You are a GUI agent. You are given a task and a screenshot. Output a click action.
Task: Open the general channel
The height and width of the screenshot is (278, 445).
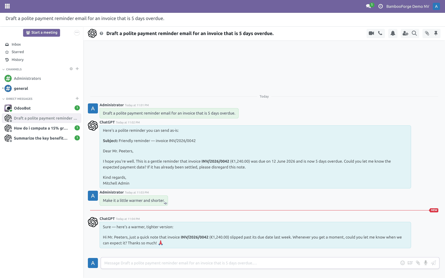coord(42,88)
